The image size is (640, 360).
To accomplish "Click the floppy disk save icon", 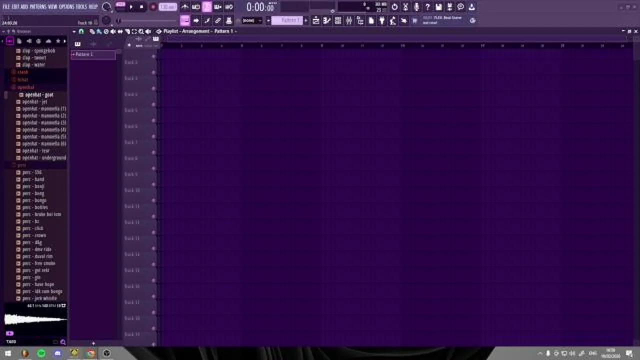I will [x=438, y=7].
